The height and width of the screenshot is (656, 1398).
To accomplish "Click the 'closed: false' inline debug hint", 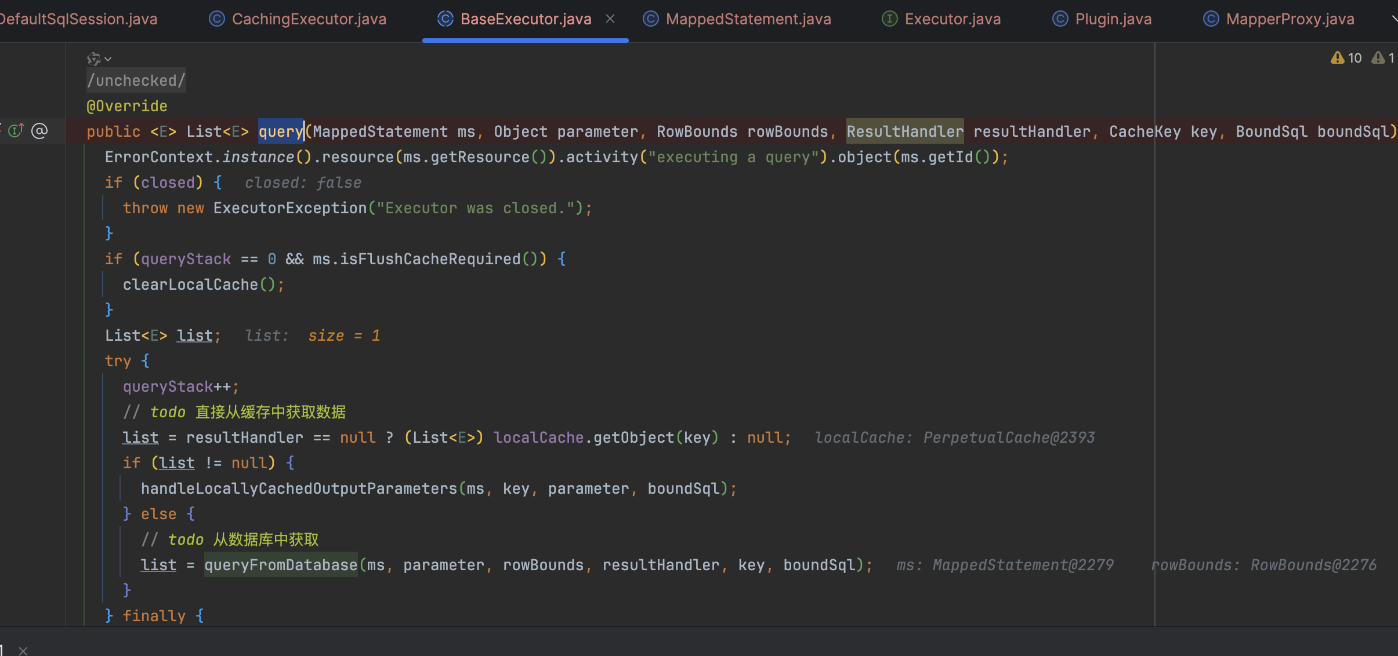I will [303, 183].
